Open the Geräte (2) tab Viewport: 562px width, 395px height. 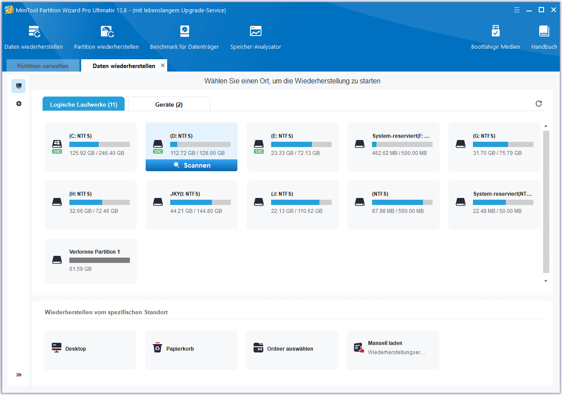[x=169, y=104]
